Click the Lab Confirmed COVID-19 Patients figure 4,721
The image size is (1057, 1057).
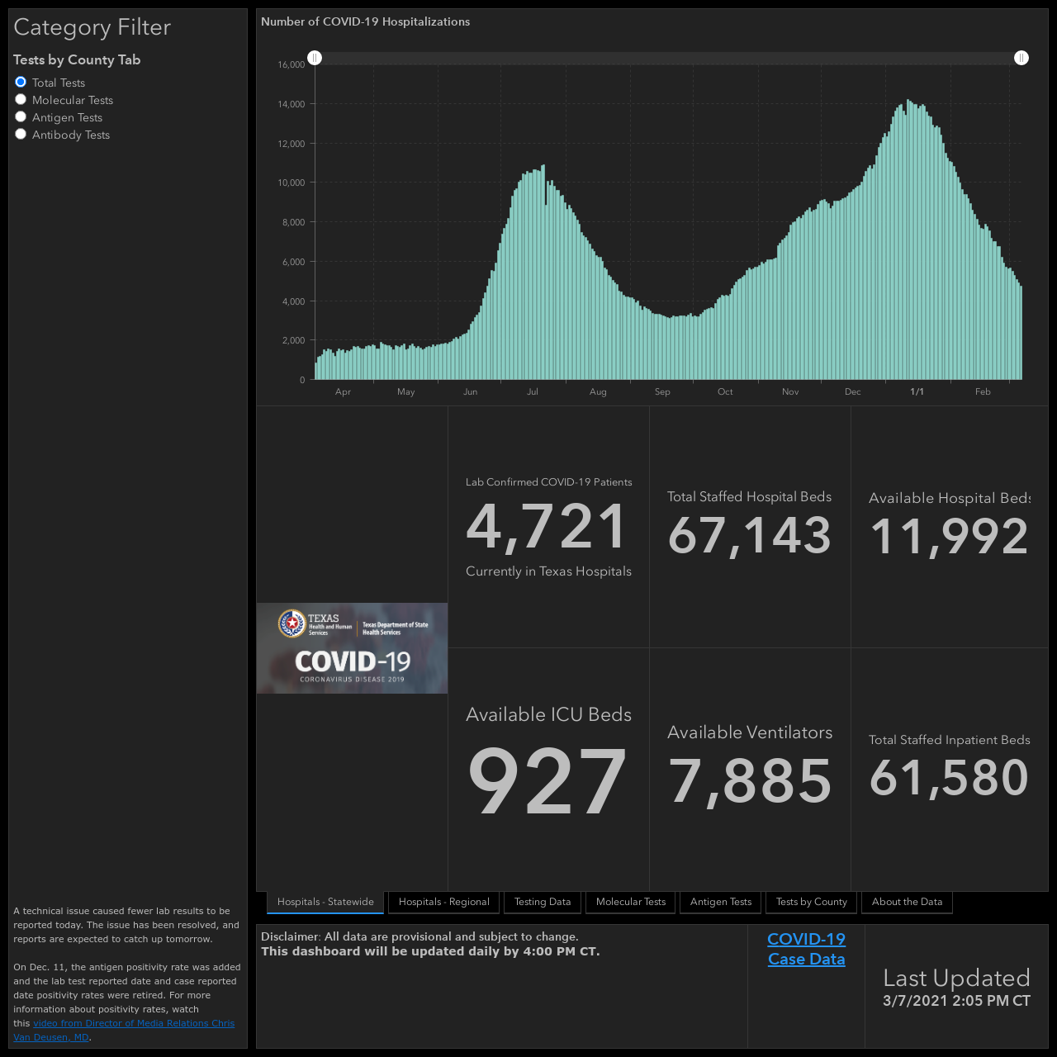[x=547, y=527]
